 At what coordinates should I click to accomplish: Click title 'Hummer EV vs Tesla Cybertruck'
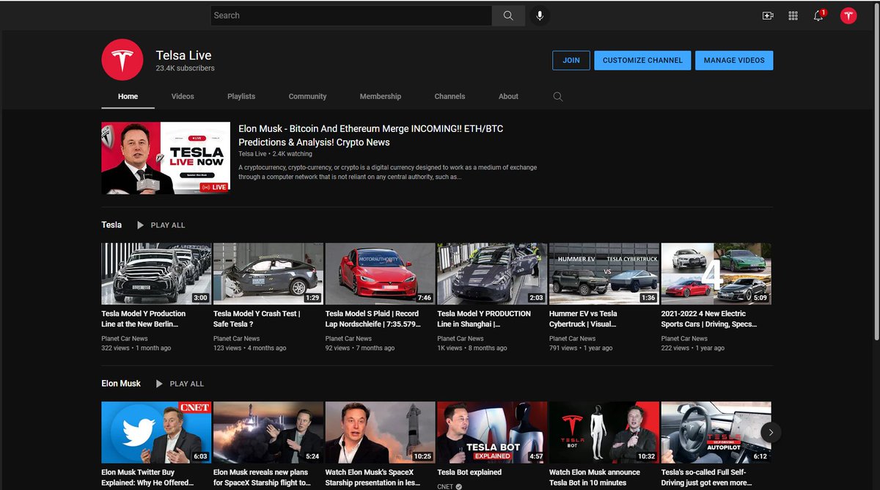coord(583,318)
